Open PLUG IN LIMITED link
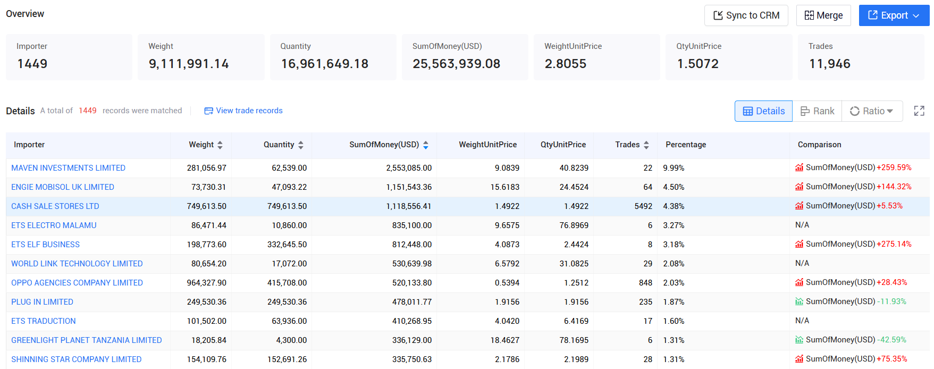The image size is (934, 369). (x=43, y=302)
